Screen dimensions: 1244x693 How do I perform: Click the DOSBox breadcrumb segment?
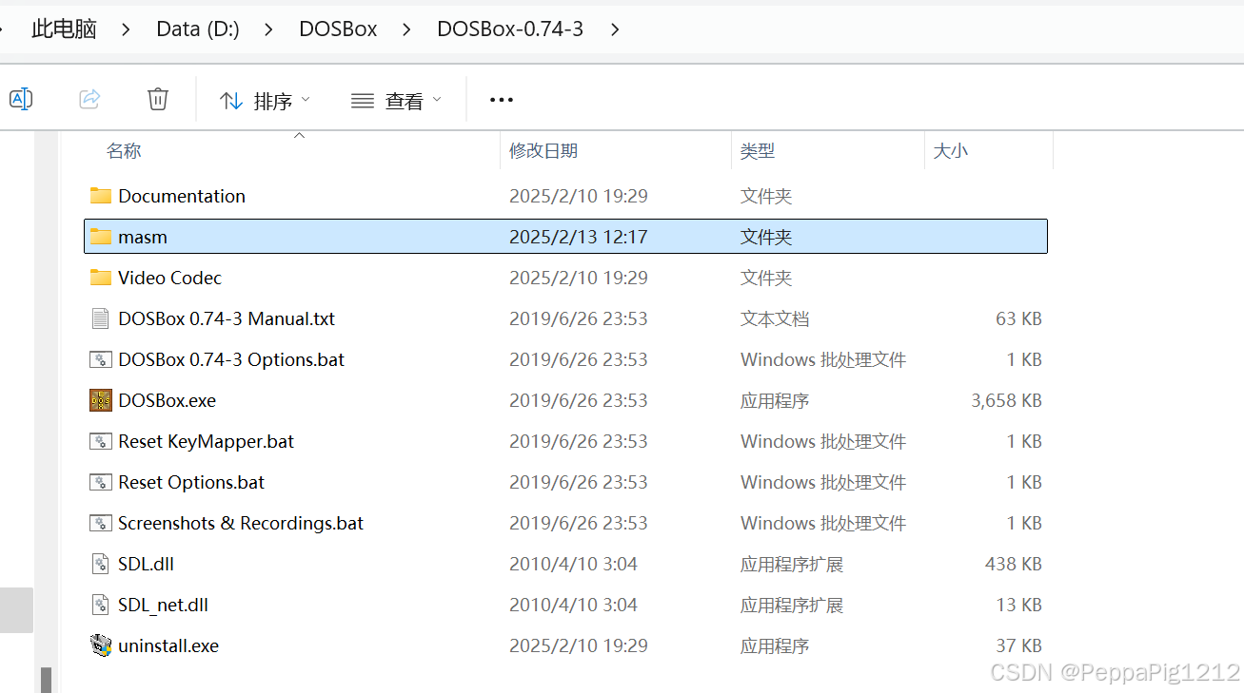point(338,29)
